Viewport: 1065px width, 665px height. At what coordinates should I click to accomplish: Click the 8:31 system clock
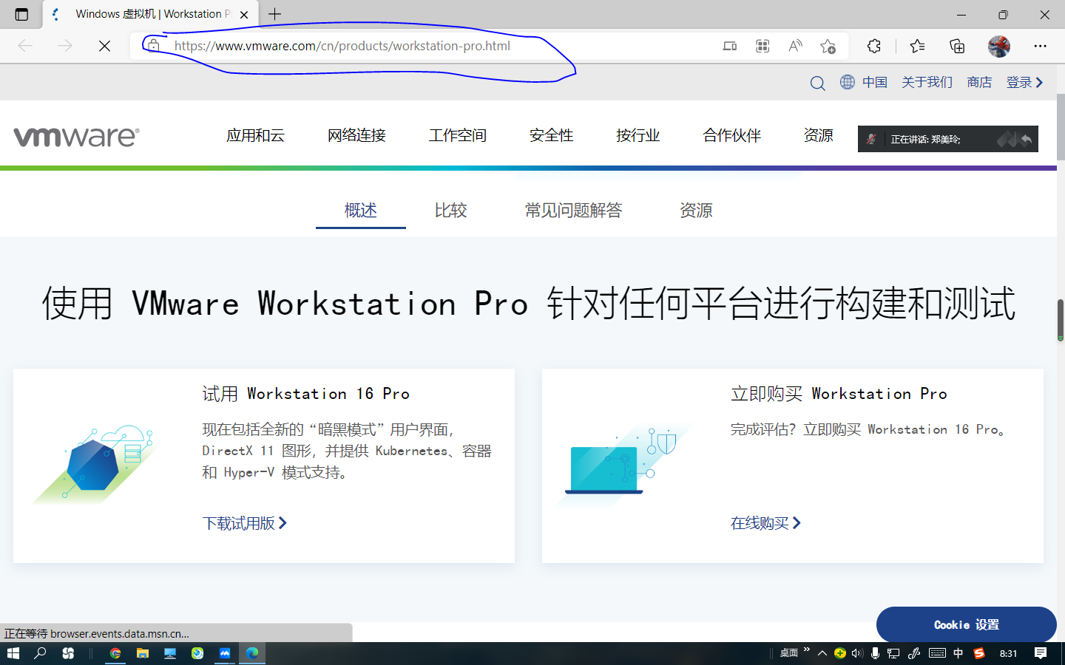click(x=1009, y=653)
